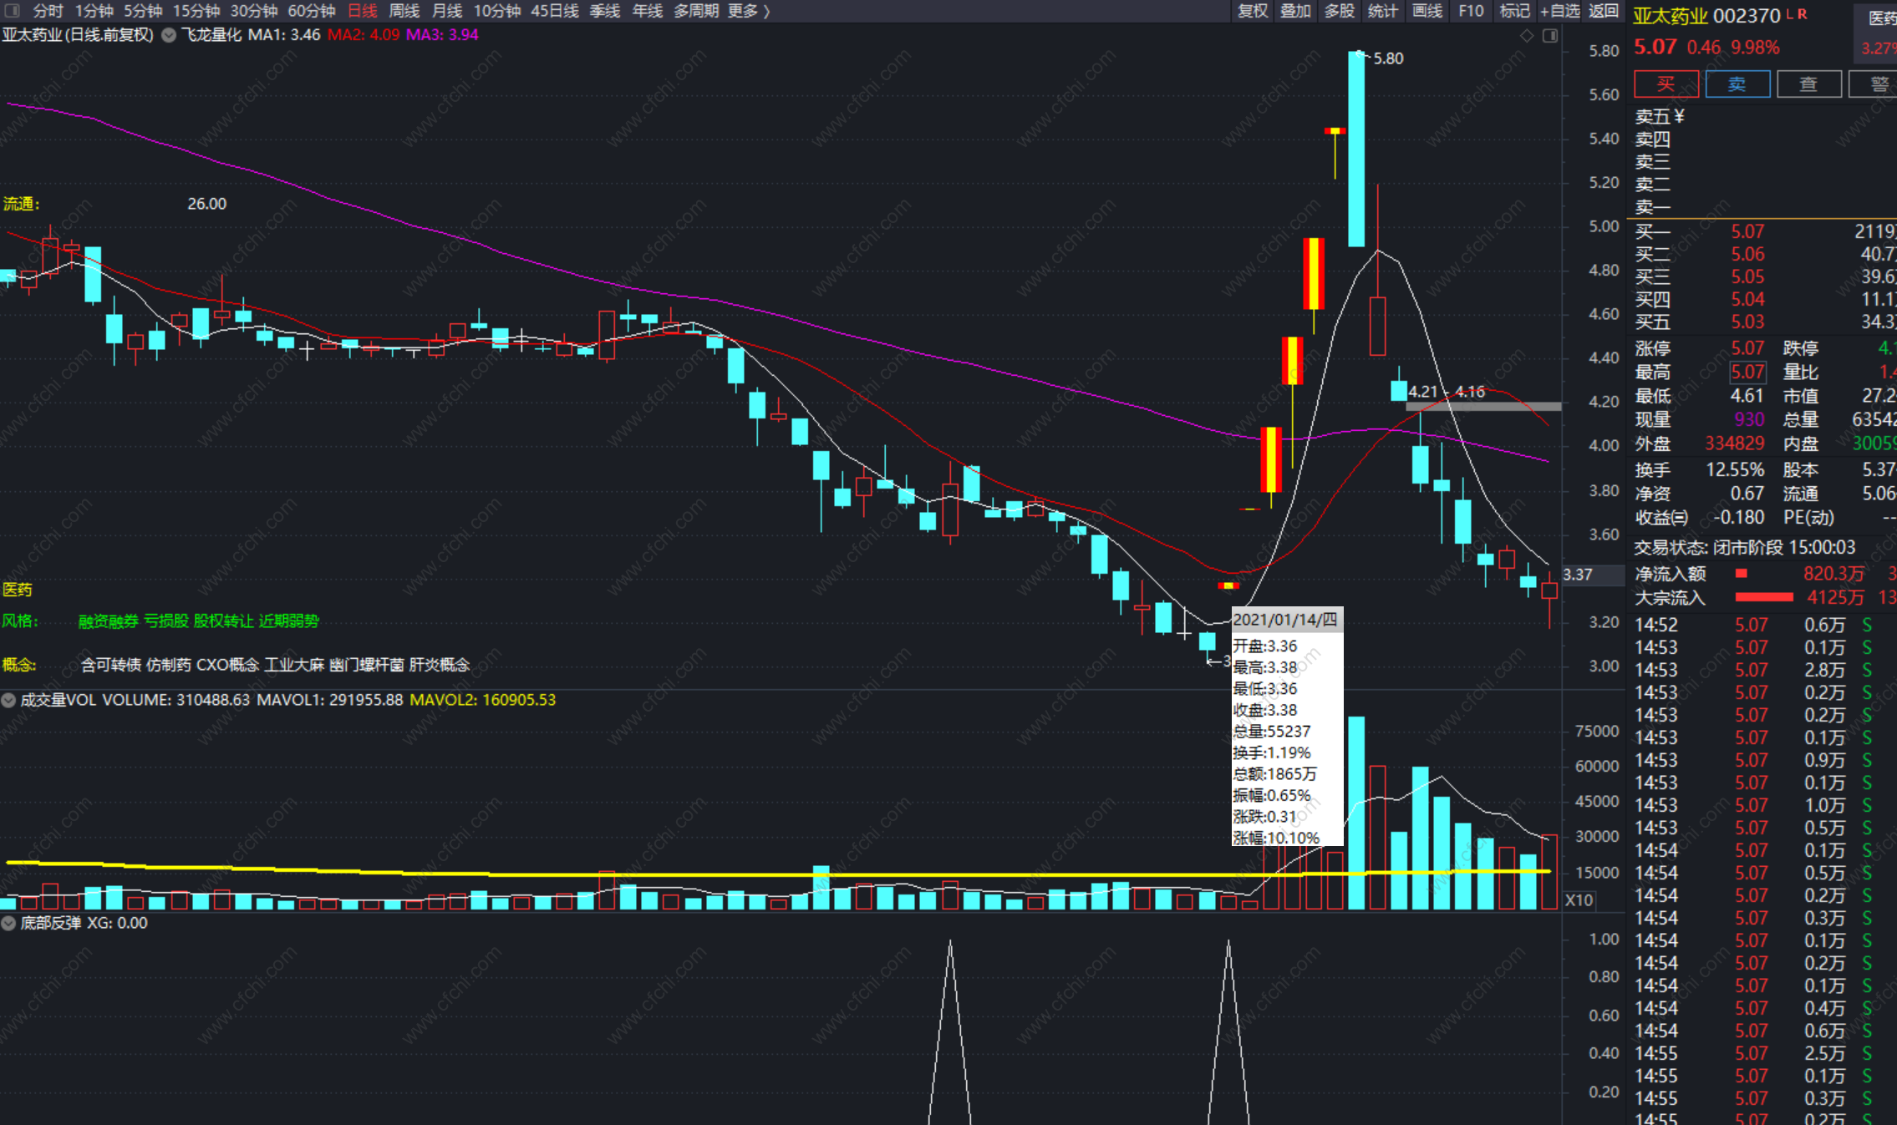The image size is (1897, 1125).
Task: Click the R marker beside stock code
Action: (x=1803, y=13)
